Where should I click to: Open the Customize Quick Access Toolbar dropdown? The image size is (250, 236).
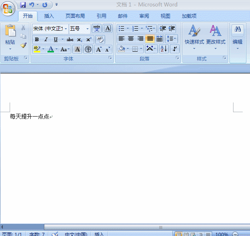tap(56, 4)
